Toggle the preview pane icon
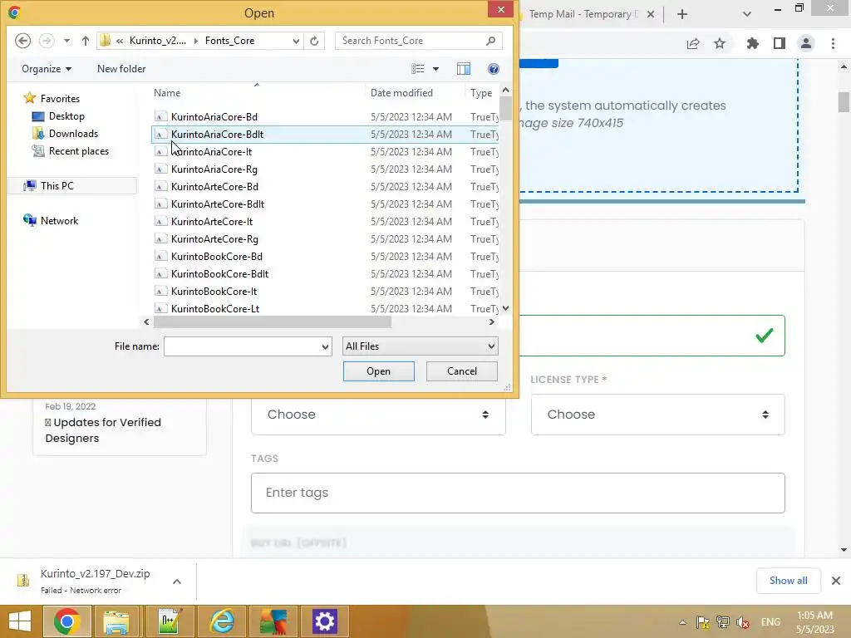Screen dimensions: 851x638 464,69
